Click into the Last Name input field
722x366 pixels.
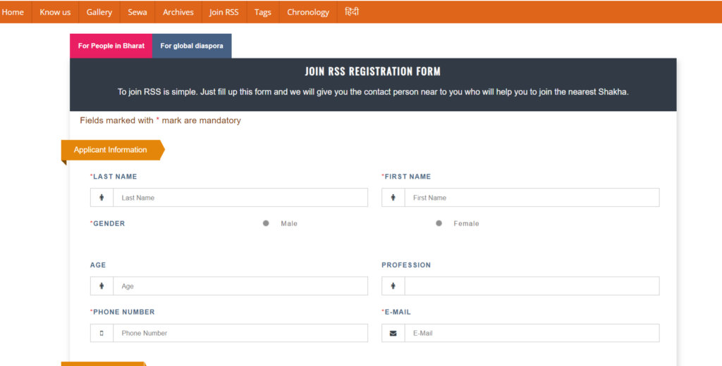[x=240, y=198]
